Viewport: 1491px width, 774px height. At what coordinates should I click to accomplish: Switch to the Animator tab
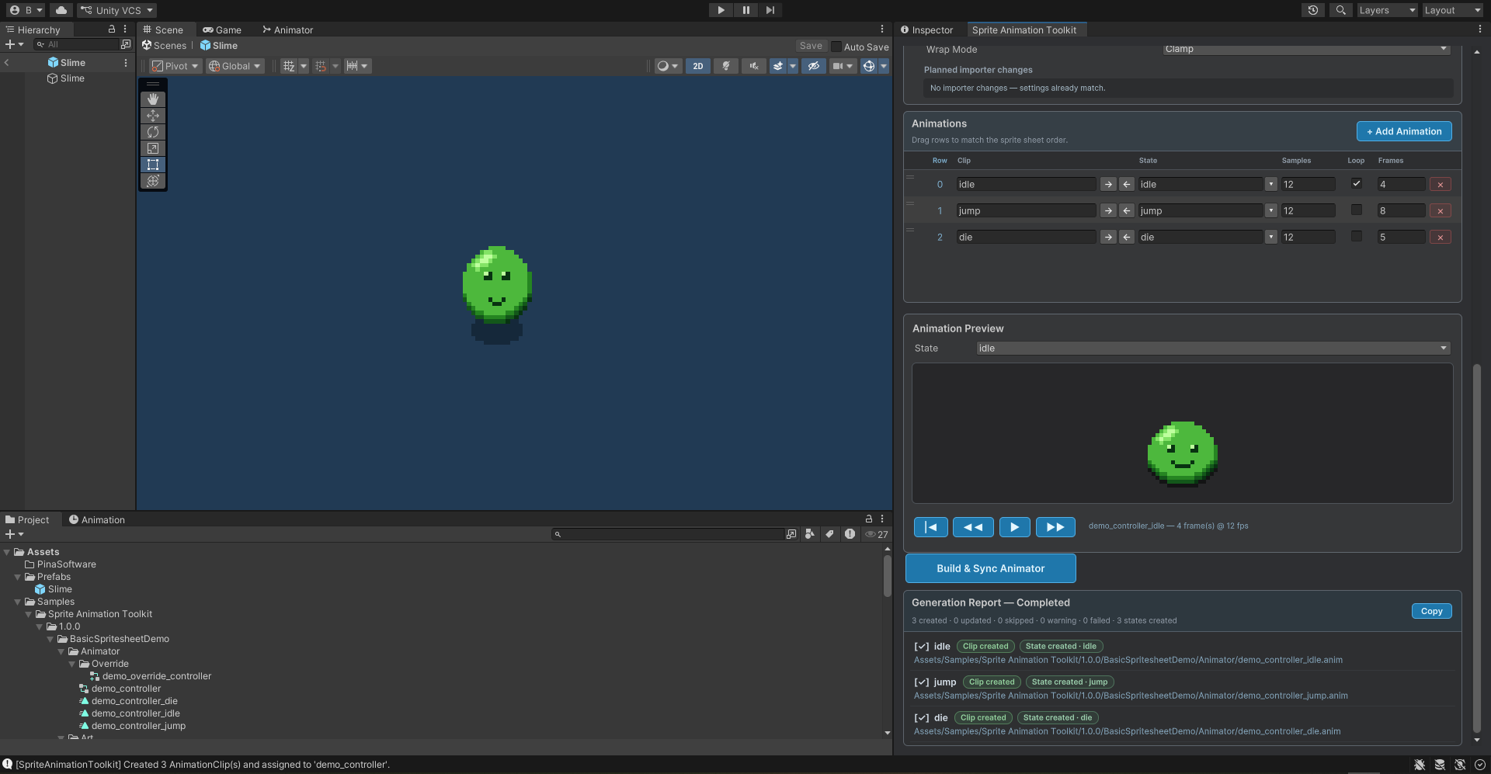pos(287,30)
